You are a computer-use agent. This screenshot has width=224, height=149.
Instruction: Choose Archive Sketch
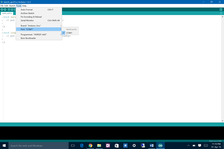tap(39, 13)
